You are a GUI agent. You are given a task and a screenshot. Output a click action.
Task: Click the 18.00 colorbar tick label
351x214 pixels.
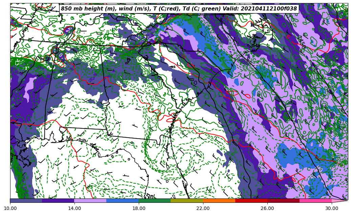139,208
